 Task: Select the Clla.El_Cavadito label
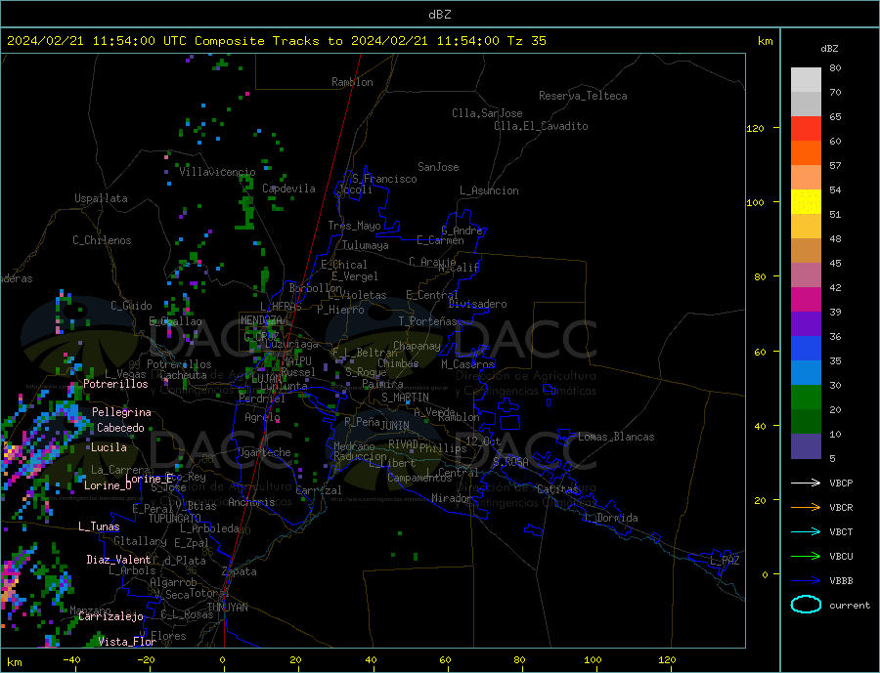click(x=541, y=126)
